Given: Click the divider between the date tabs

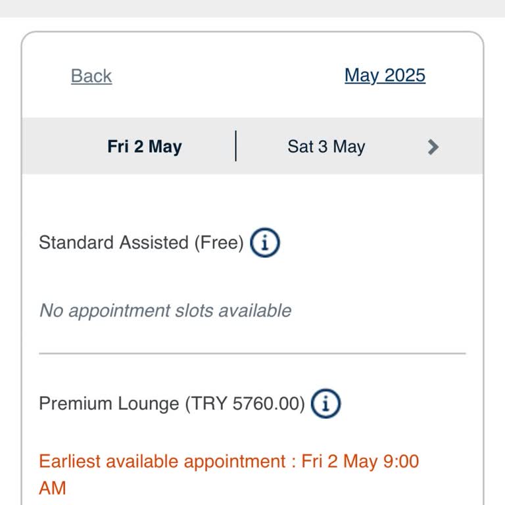Looking at the screenshot, I should click(x=235, y=146).
